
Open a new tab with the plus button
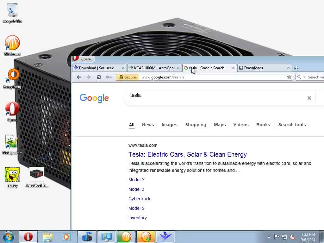coord(296,68)
